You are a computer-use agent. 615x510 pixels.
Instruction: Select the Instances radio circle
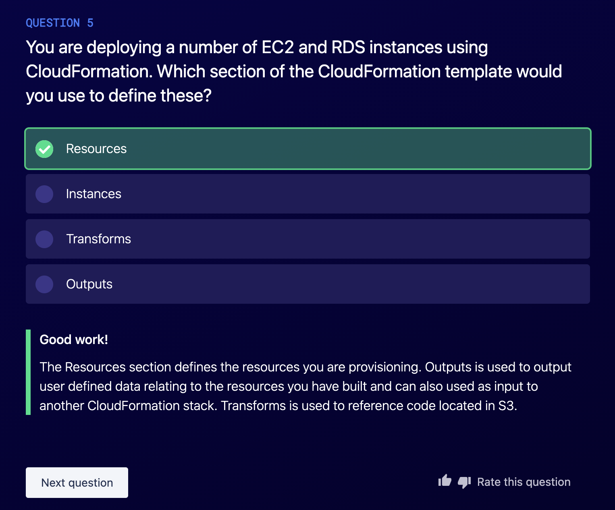tap(44, 194)
